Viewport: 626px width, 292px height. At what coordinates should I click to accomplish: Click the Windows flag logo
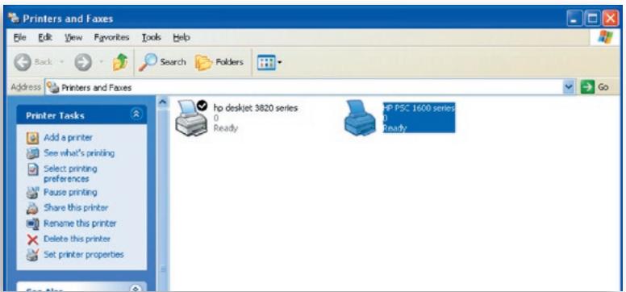tap(605, 38)
